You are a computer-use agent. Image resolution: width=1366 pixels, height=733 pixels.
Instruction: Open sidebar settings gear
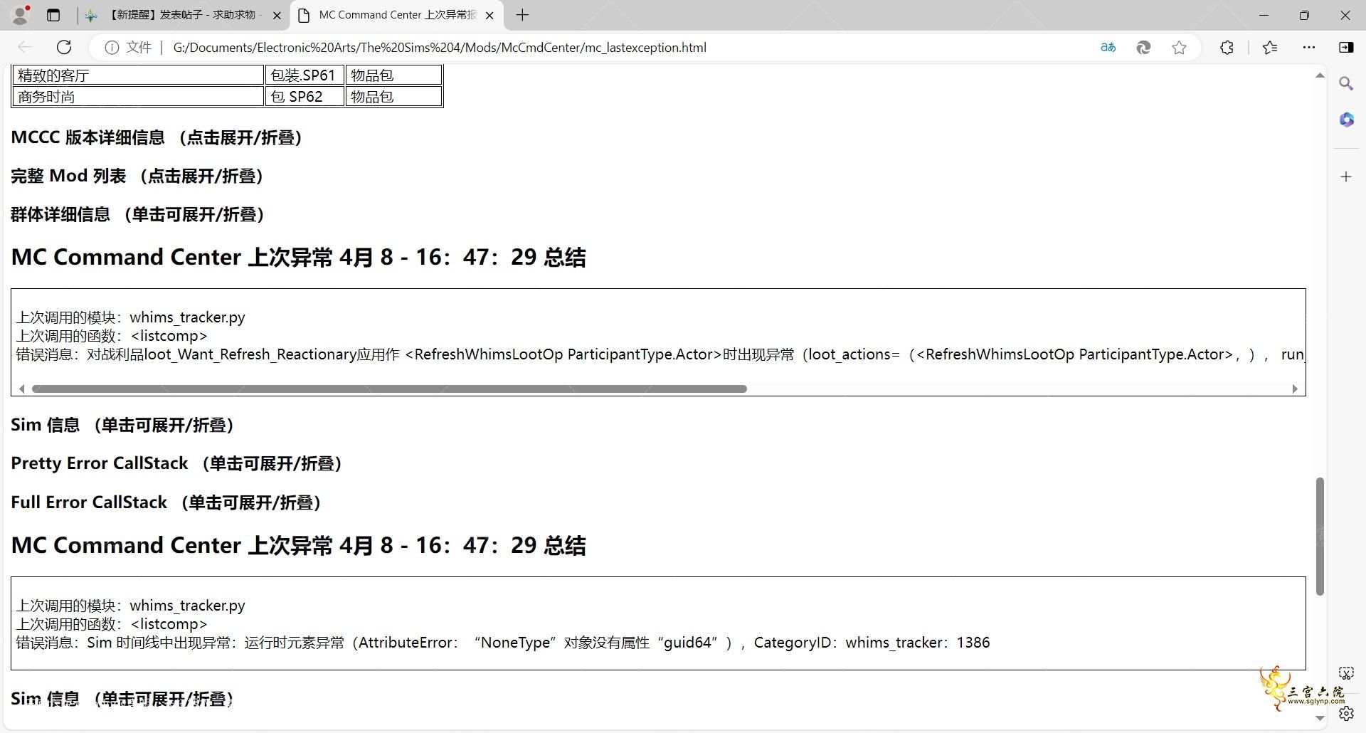[x=1346, y=713]
